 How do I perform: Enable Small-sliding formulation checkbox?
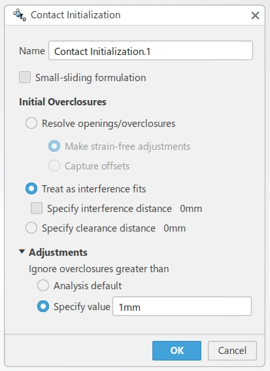pos(25,78)
